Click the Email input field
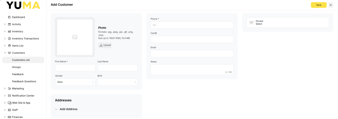338x119 pixels. (192, 54)
